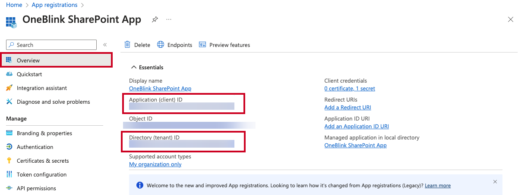
Task: Click the Home breadcrumb link
Action: [14, 5]
